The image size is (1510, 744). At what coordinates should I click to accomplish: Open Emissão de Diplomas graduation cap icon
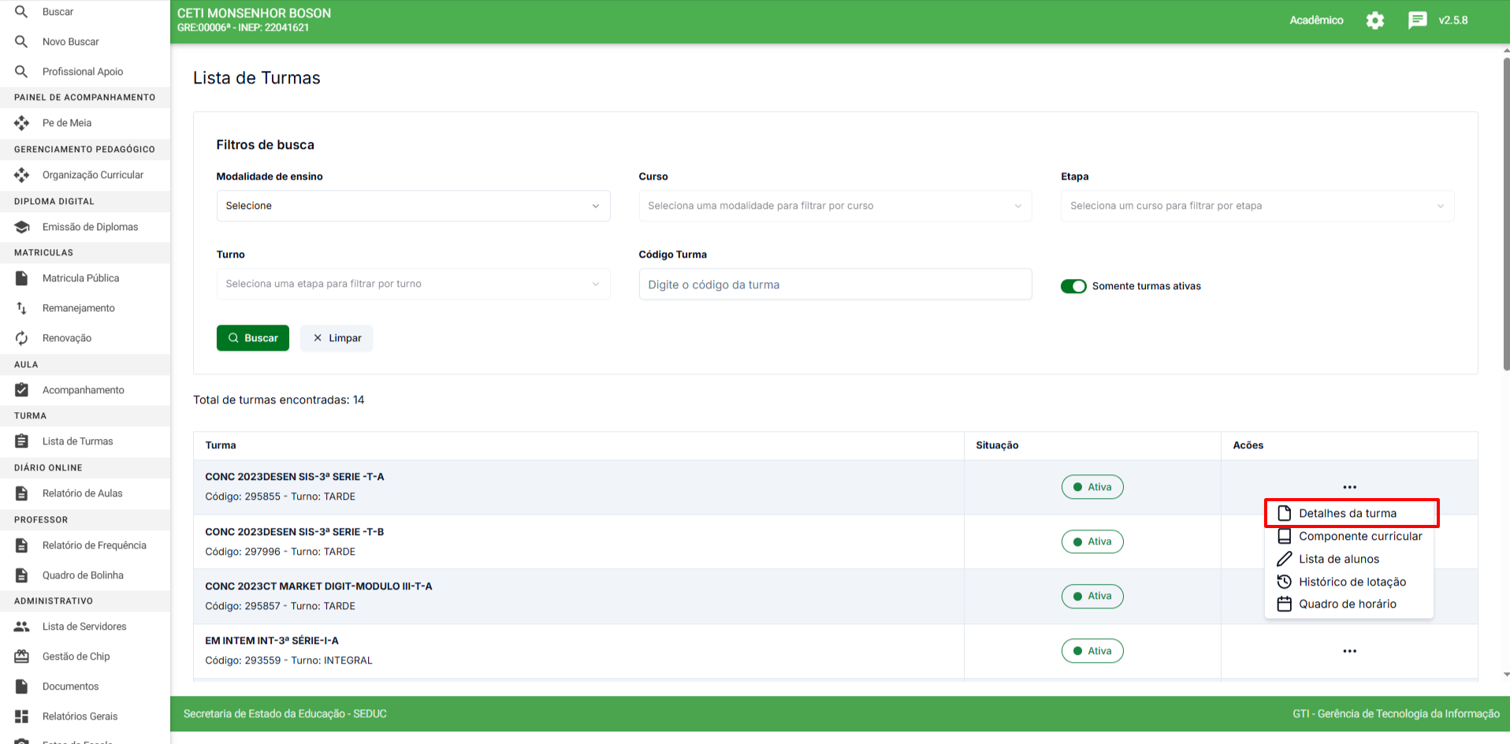point(21,227)
